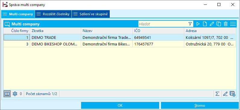Click the book icon beside Multi company title
The image size is (240, 110).
[x=7, y=24]
